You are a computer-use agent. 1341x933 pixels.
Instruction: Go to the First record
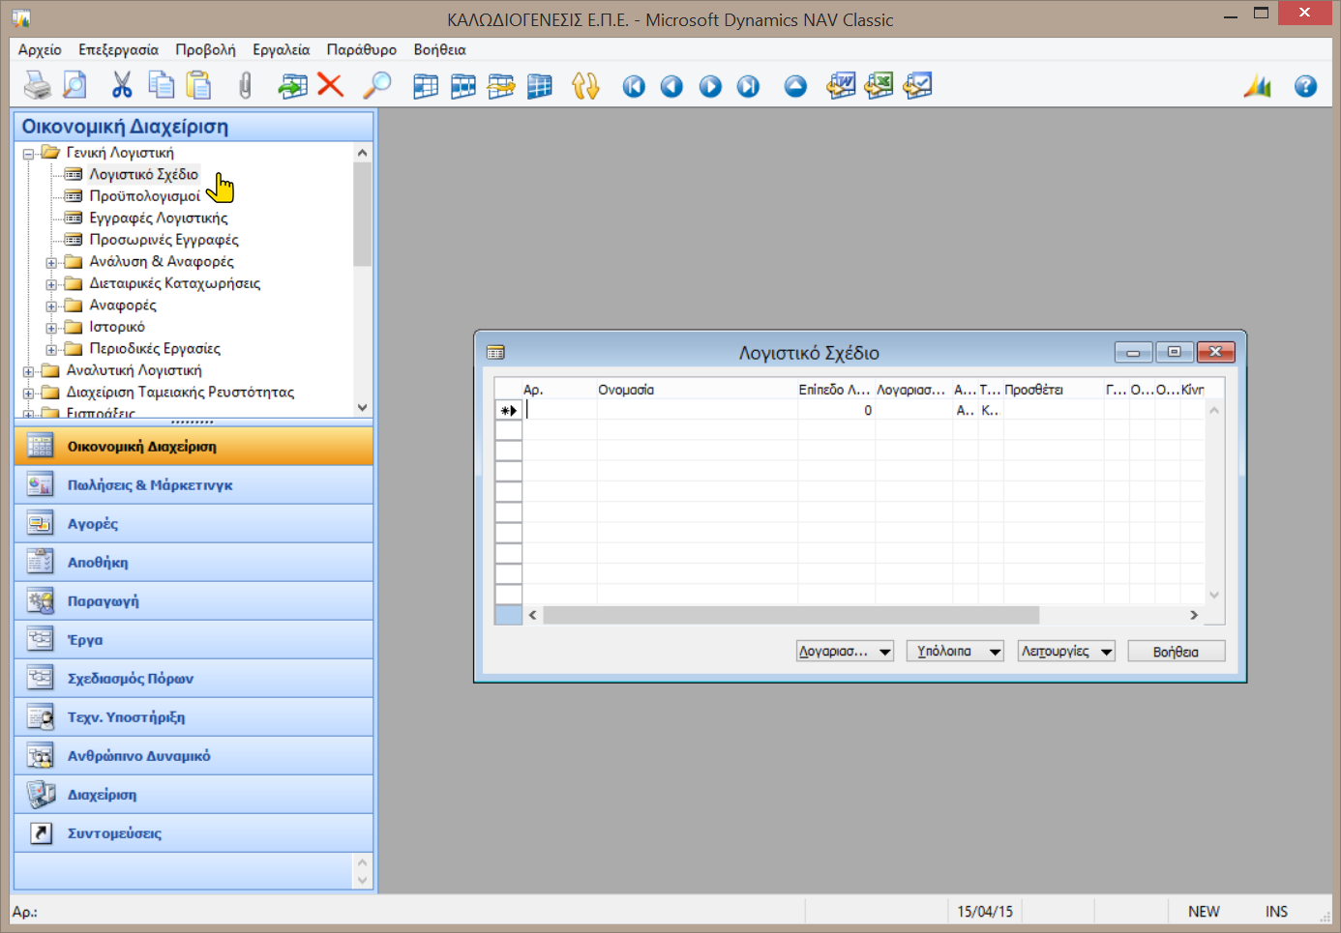634,87
